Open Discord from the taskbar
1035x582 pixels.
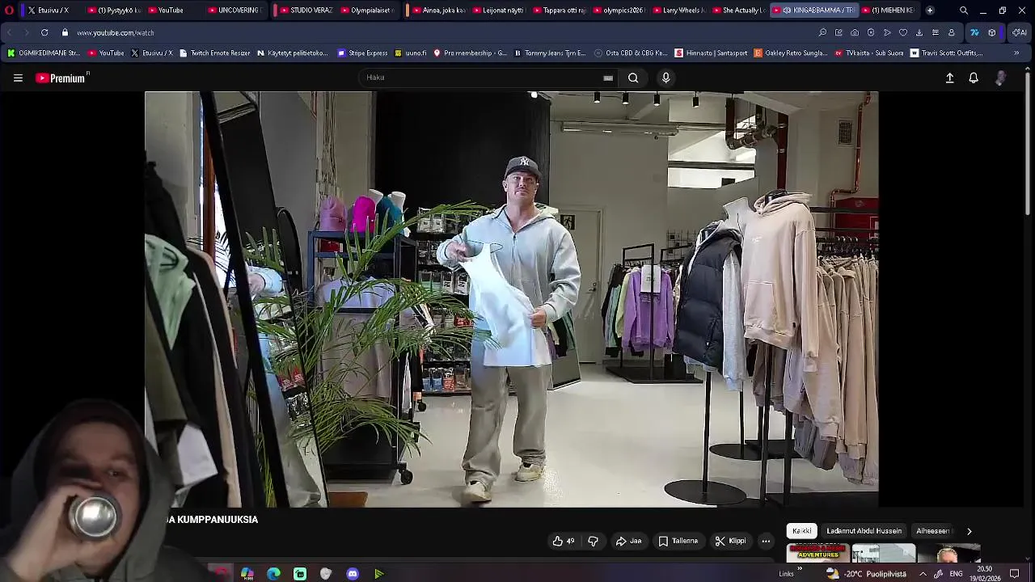(x=353, y=574)
